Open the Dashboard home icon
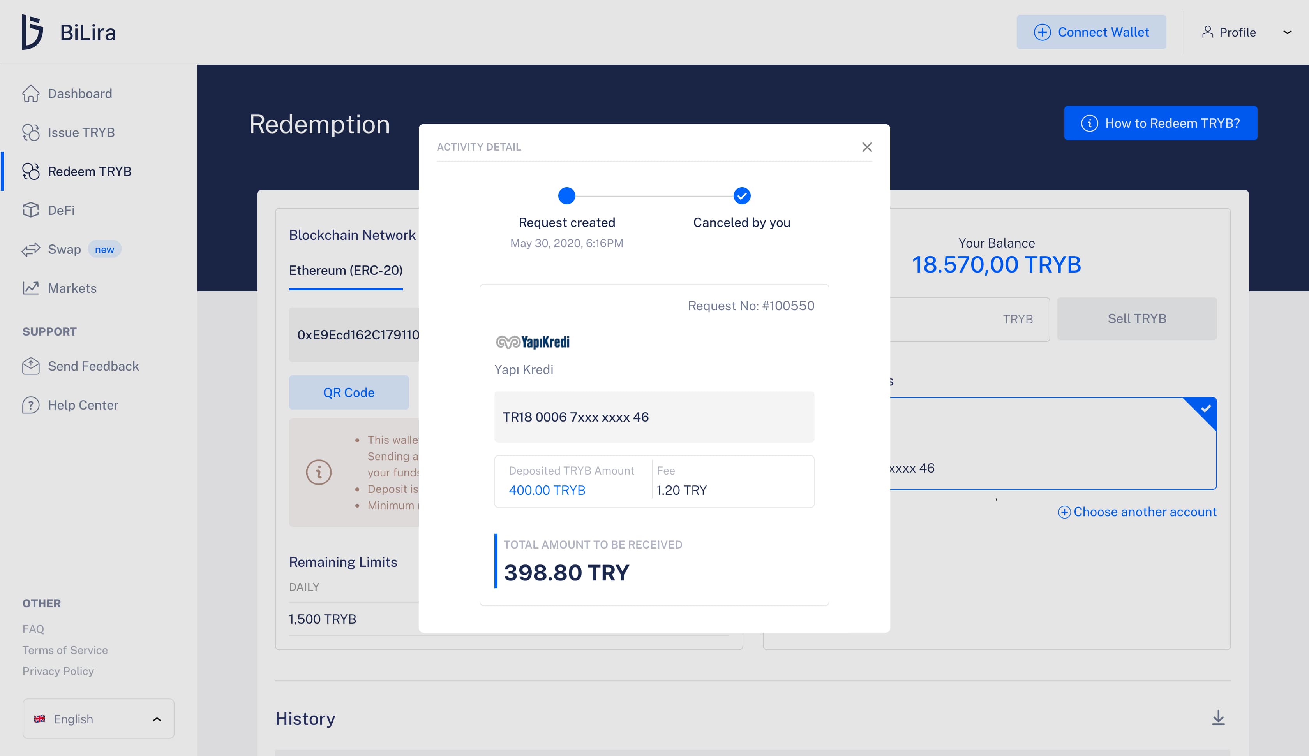 pyautogui.click(x=31, y=93)
